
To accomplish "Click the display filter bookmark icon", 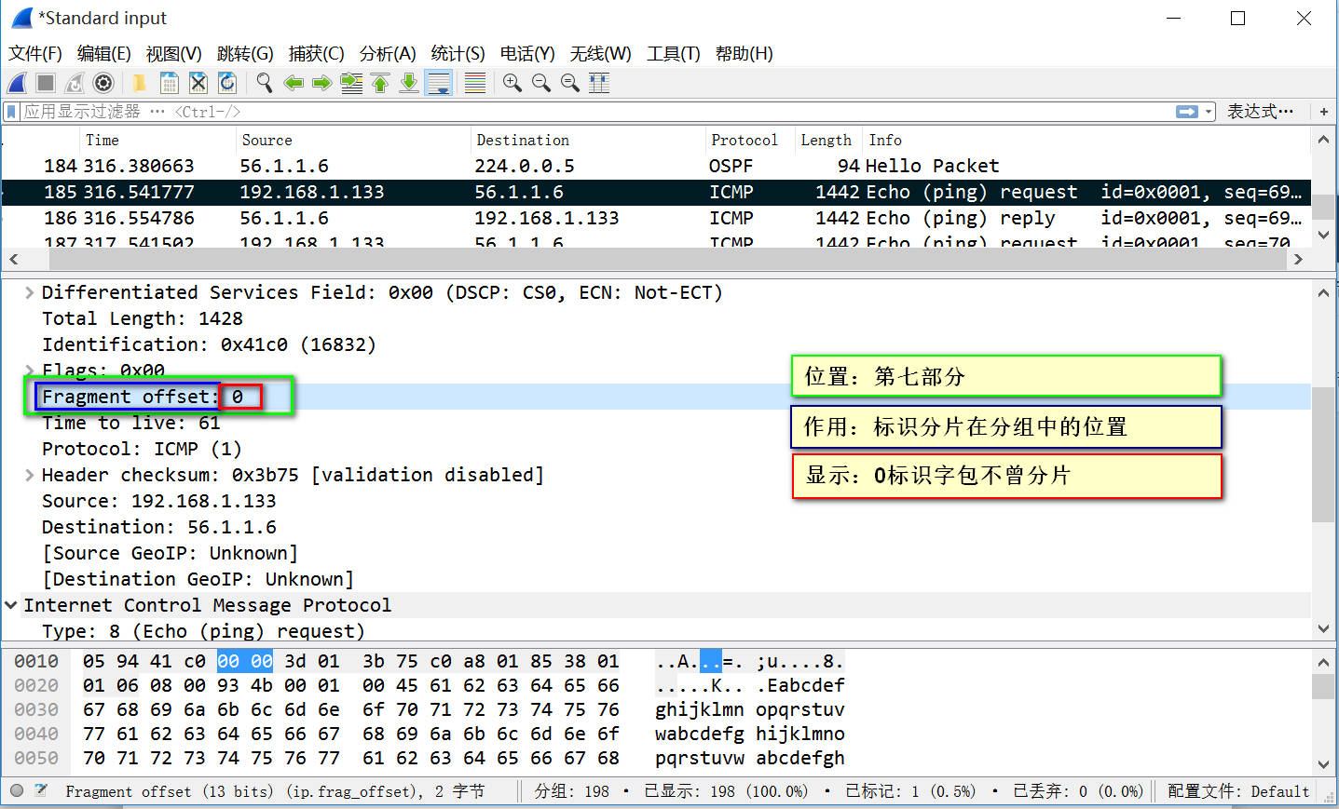I will pyautogui.click(x=11, y=112).
